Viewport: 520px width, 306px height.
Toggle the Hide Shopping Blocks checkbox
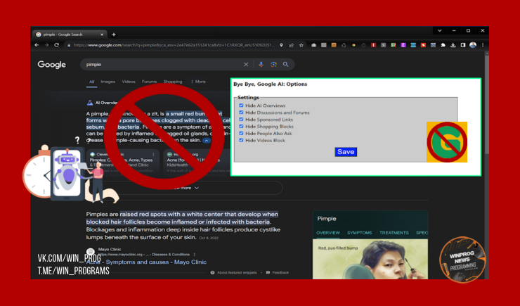[241, 127]
